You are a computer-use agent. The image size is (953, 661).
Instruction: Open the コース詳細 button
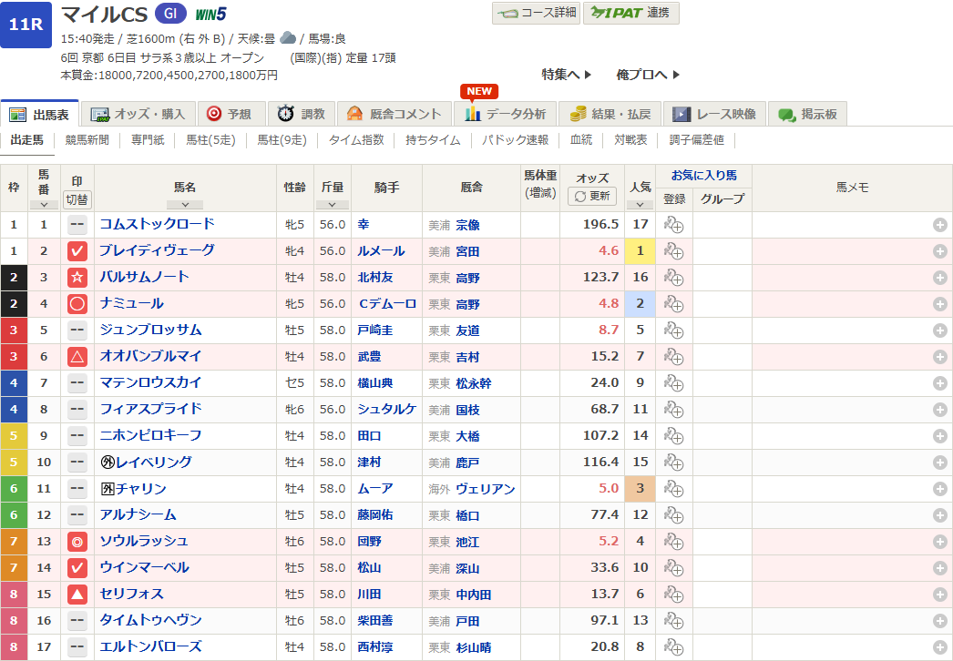pos(537,13)
